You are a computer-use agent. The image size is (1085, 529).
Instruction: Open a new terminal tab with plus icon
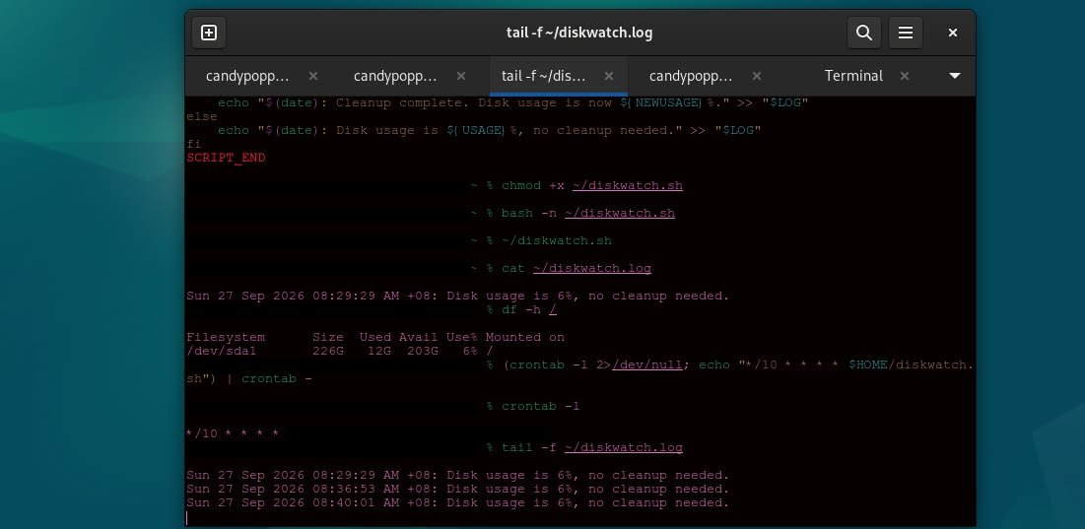click(x=209, y=33)
